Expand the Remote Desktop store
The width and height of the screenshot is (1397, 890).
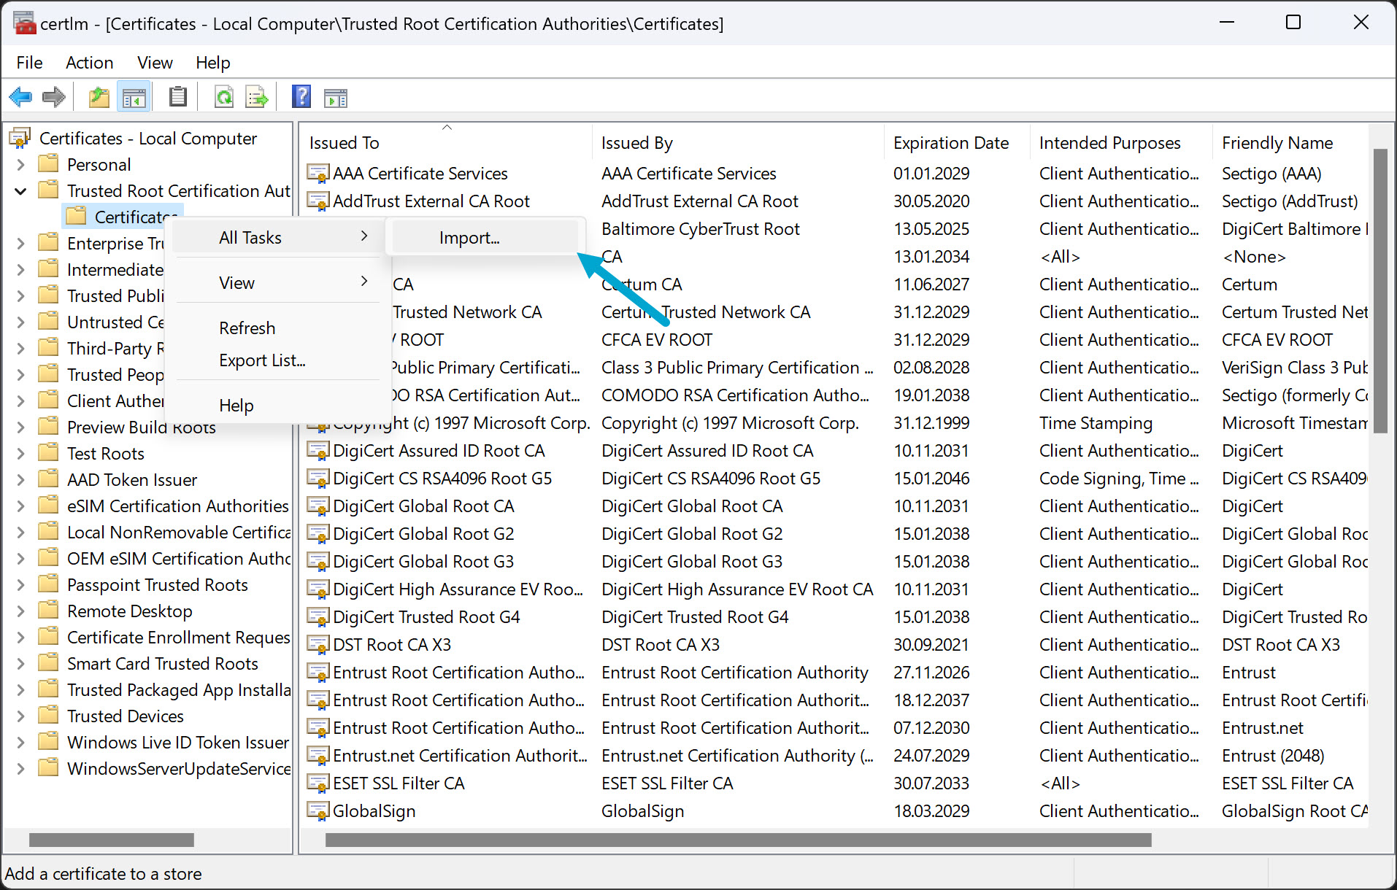(x=20, y=611)
